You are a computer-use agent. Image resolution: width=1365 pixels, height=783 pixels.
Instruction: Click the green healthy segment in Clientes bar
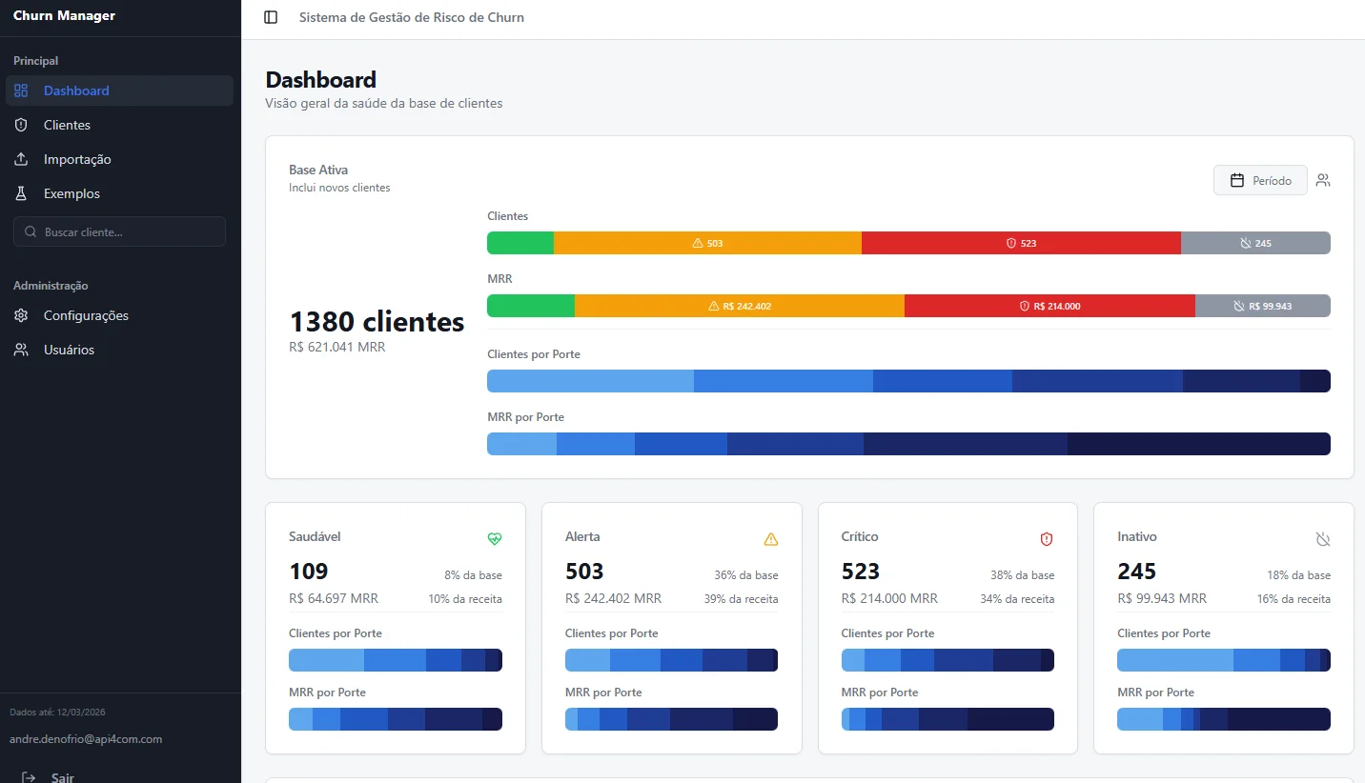520,243
